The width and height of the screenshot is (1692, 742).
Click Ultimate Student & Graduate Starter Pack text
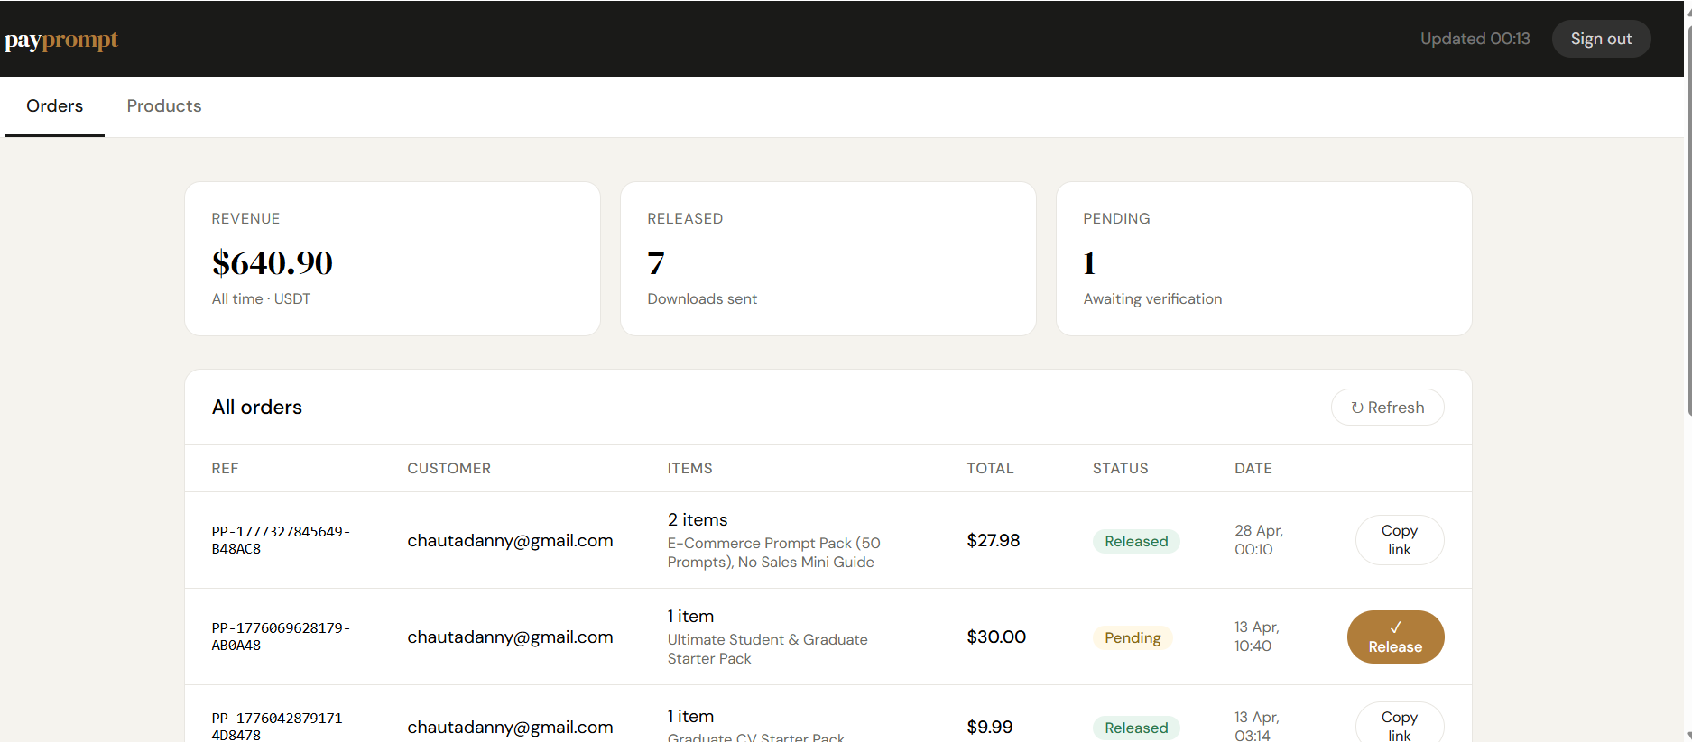(767, 649)
